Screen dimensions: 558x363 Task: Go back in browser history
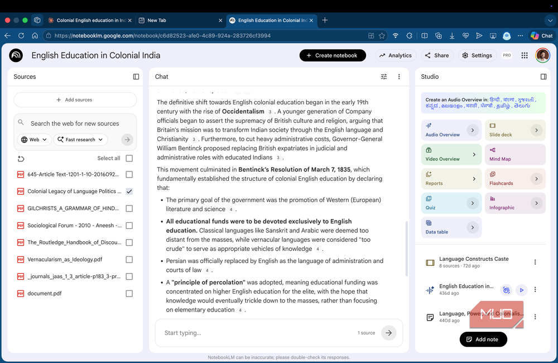coord(7,36)
